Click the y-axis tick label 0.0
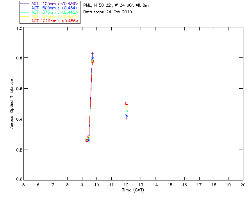The height and width of the screenshot is (200, 250). 19,179
